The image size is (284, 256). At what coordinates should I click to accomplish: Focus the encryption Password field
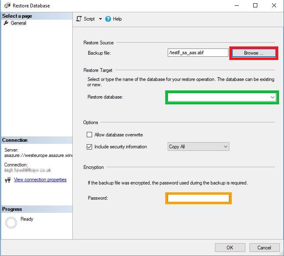point(199,198)
